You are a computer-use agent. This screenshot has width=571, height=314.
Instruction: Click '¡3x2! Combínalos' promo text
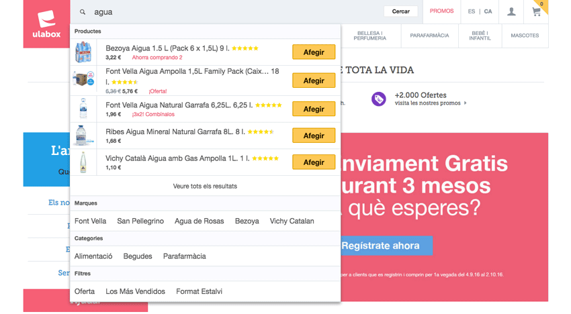coord(153,114)
